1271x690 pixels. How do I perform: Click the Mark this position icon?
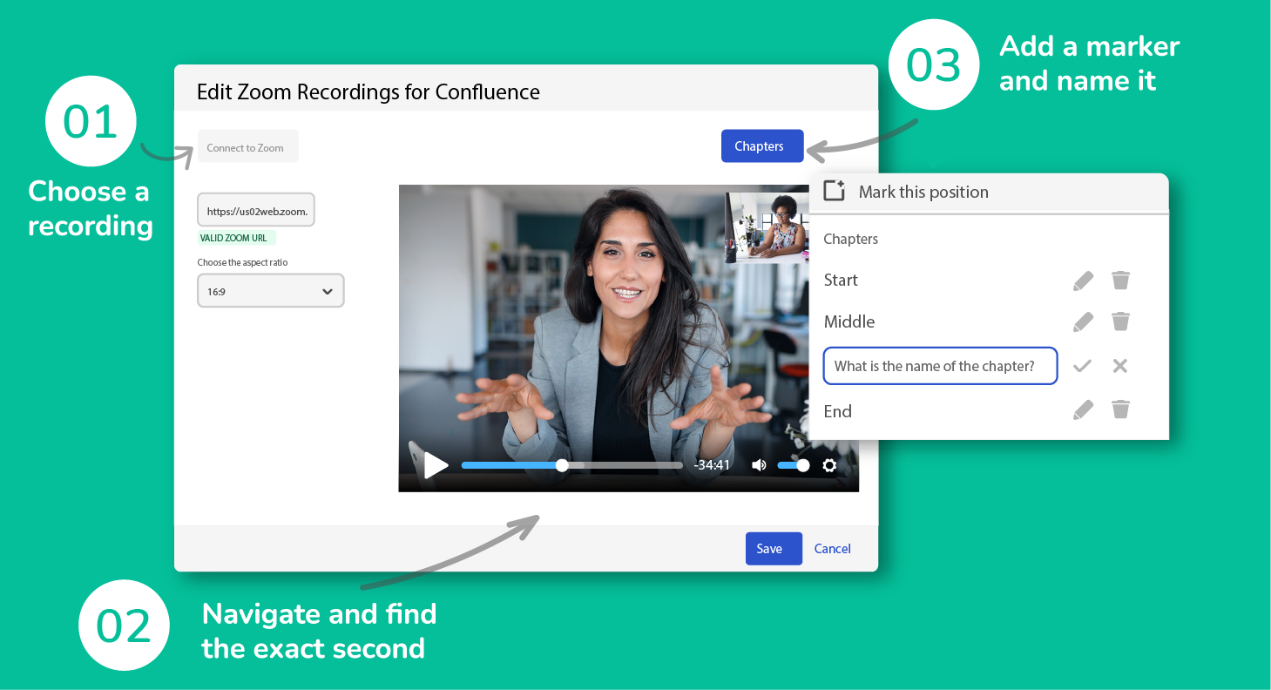click(835, 191)
